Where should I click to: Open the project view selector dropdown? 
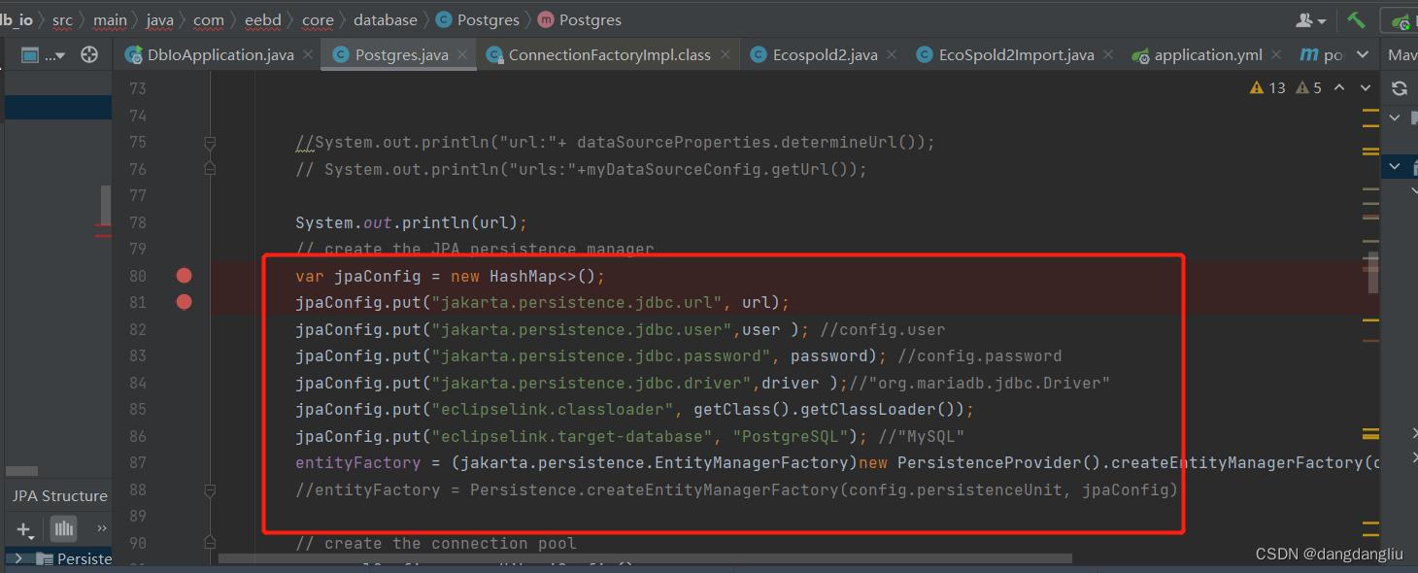43,55
